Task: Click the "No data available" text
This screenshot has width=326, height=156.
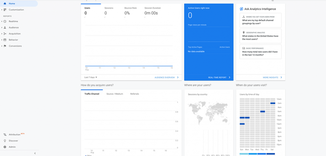Action: click(x=196, y=51)
